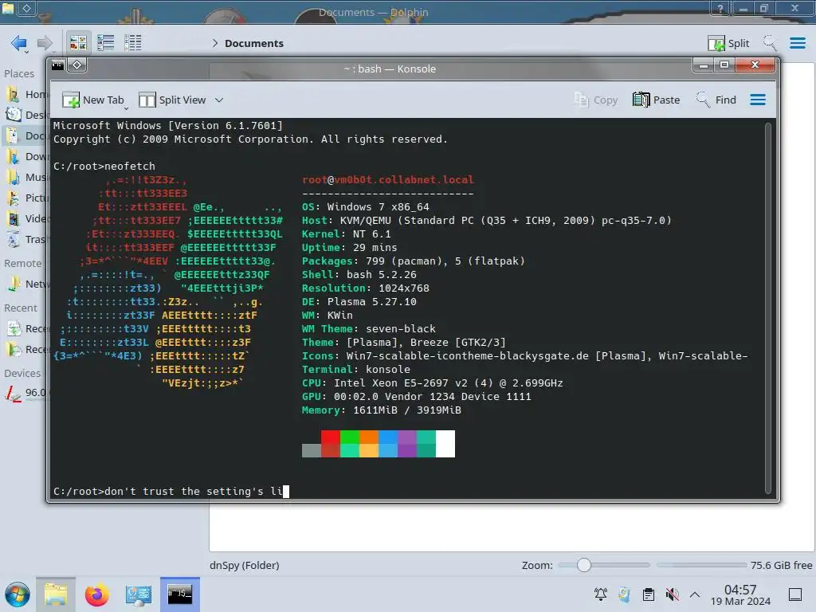This screenshot has height=612, width=816.
Task: Toggle Dolphin window pin on all desktops
Action: 27,8
